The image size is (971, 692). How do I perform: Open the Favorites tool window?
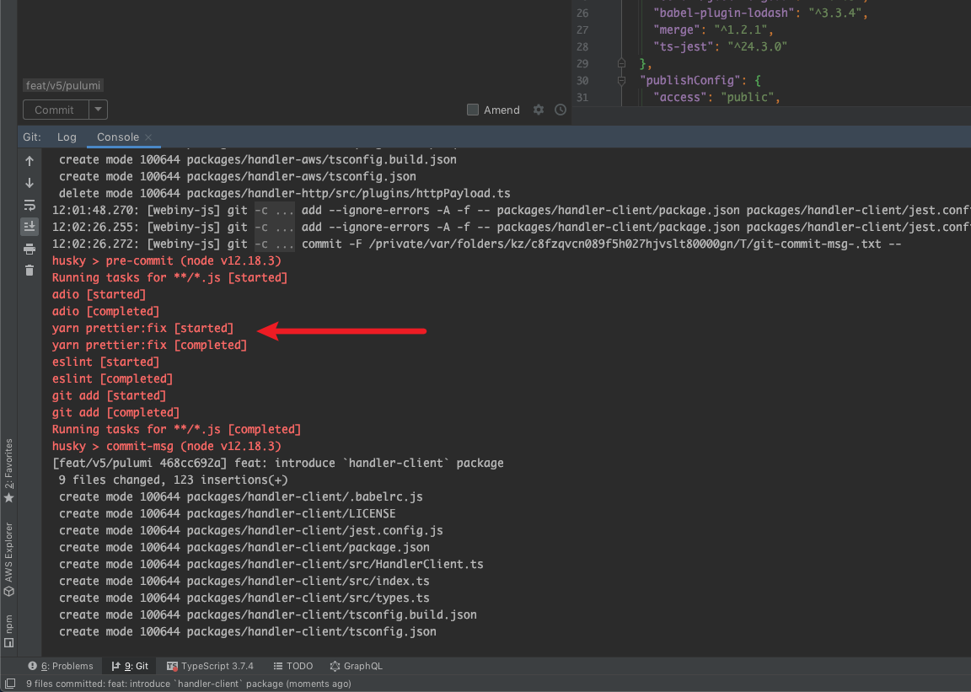click(x=8, y=471)
